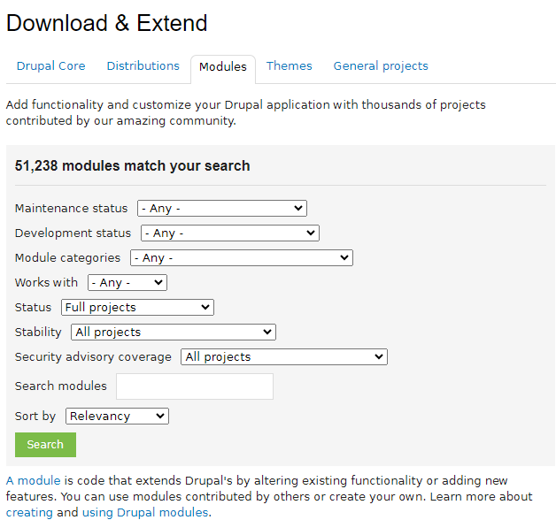Click the 'Works with' label
Viewport: 556px width, 520px height.
46,283
